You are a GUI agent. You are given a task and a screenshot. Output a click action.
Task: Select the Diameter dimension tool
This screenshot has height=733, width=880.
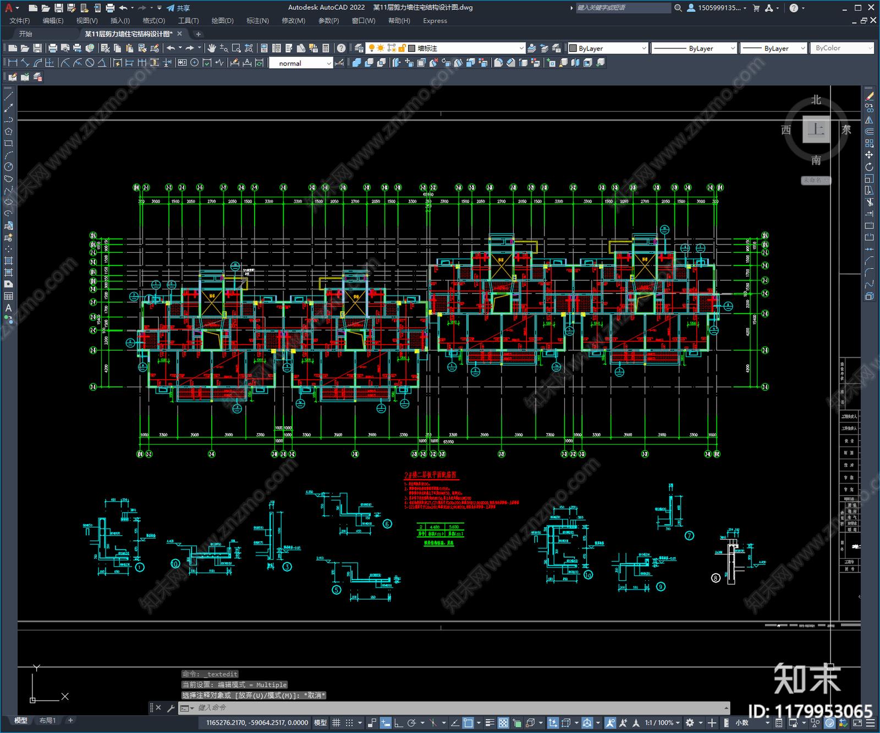(90, 63)
